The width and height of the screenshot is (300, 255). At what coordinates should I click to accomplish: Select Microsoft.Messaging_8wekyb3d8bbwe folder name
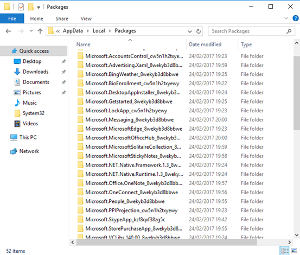click(130, 120)
